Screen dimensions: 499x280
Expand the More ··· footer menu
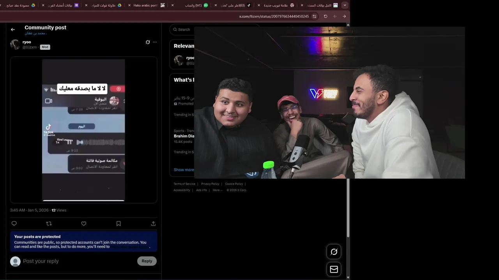point(218,190)
